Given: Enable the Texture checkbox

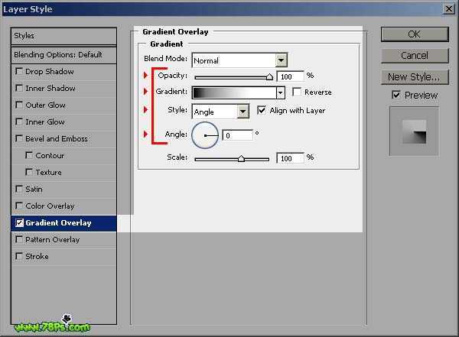Looking at the screenshot, I should coord(29,172).
